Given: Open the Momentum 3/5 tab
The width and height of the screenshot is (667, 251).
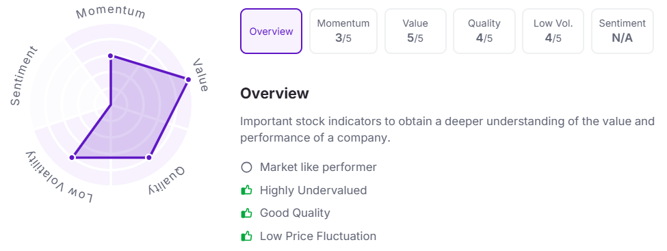Looking at the screenshot, I should [343, 31].
